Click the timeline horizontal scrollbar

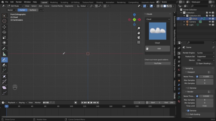[x=88, y=117]
